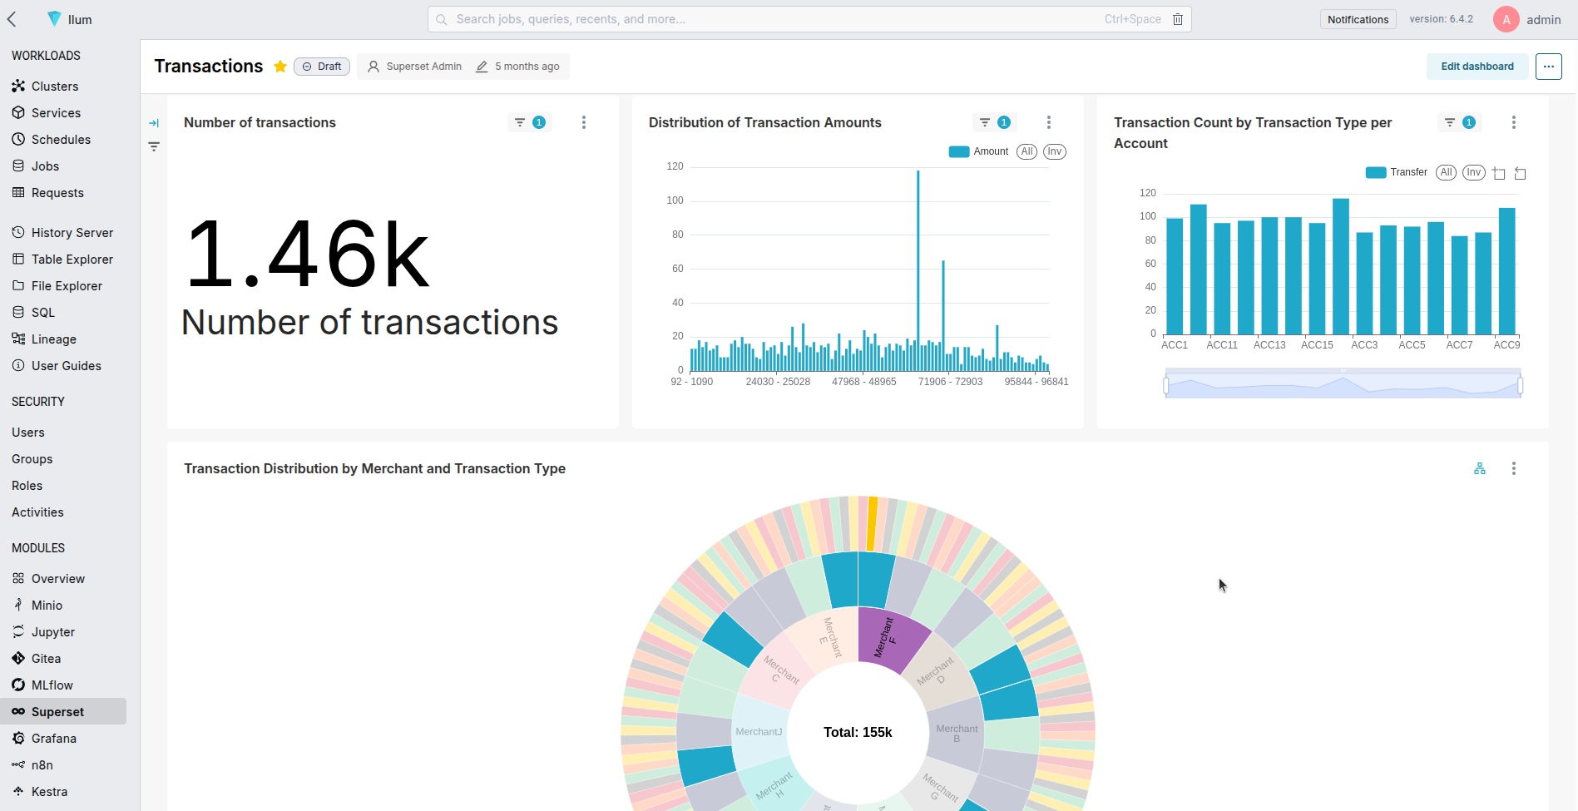Click the zoom reset icon

[x=1520, y=173]
